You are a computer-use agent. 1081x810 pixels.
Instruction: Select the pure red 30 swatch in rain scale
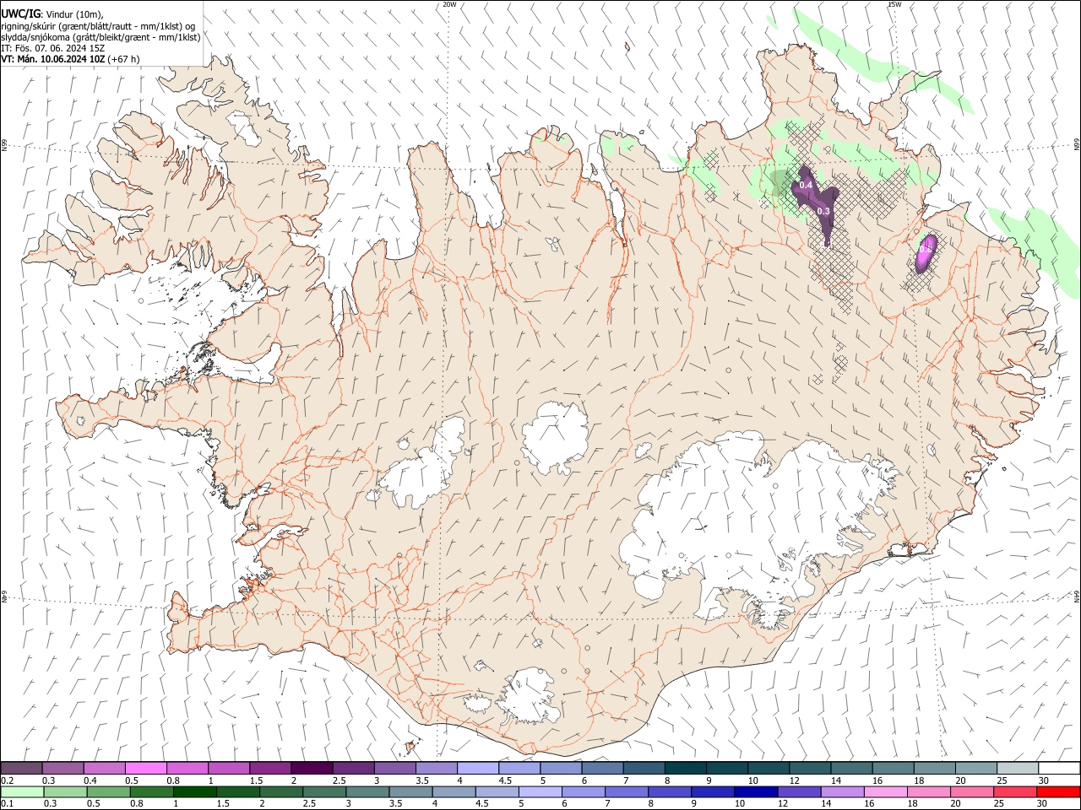pyautogui.click(x=1058, y=791)
